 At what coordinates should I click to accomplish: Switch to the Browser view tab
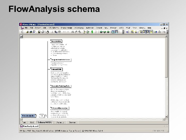[72, 122]
